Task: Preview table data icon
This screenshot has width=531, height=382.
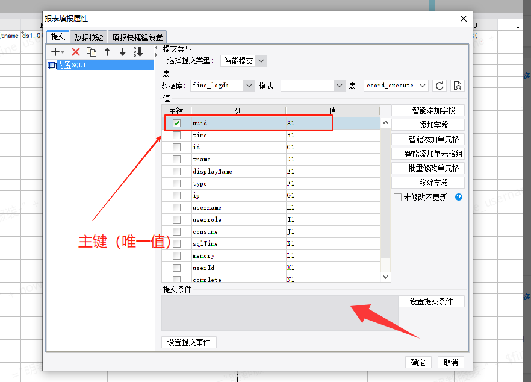Action: point(458,86)
